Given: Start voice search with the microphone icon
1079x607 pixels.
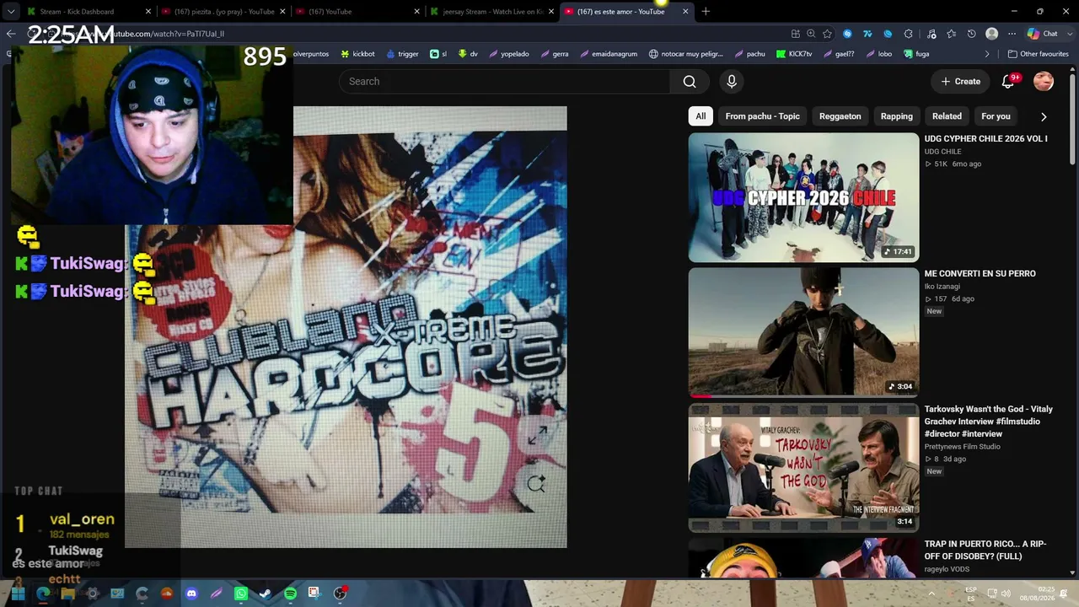Looking at the screenshot, I should [732, 82].
